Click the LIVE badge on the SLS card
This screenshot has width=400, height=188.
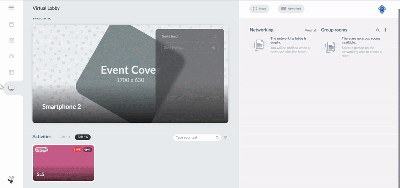[77, 149]
